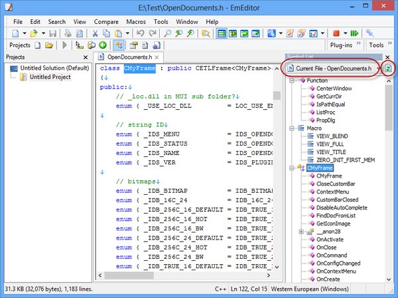
Task: Collapse the Function node in Symbol List
Action: coord(292,81)
